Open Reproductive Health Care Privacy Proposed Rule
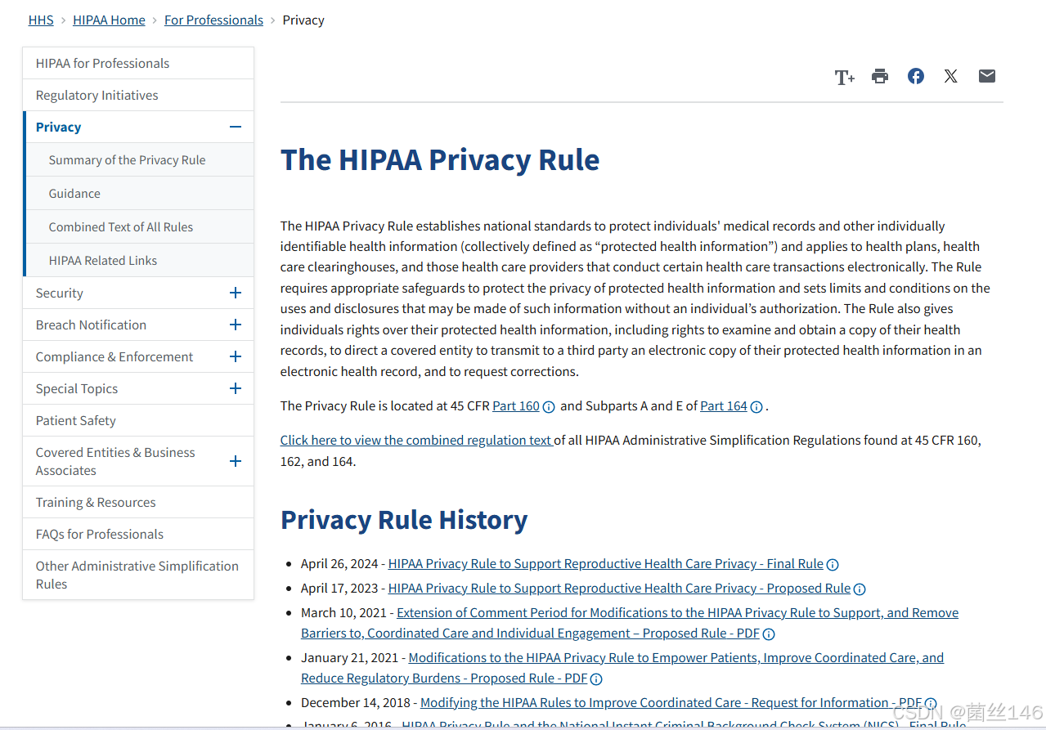The width and height of the screenshot is (1046, 730). [x=619, y=588]
